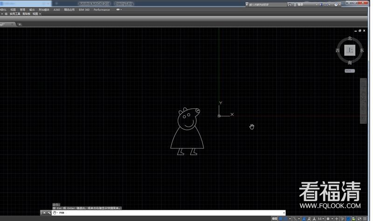373x221 pixels.
Task: Switch to 模型 space in status bar
Action: pyautogui.click(x=275, y=219)
